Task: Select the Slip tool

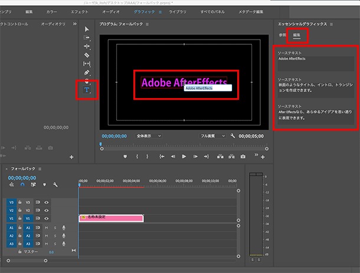Action: [87, 64]
